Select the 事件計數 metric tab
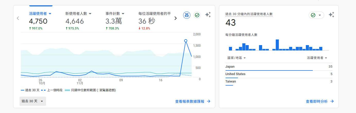Image resolution: width=356 pixels, height=113 pixels. click(x=115, y=14)
